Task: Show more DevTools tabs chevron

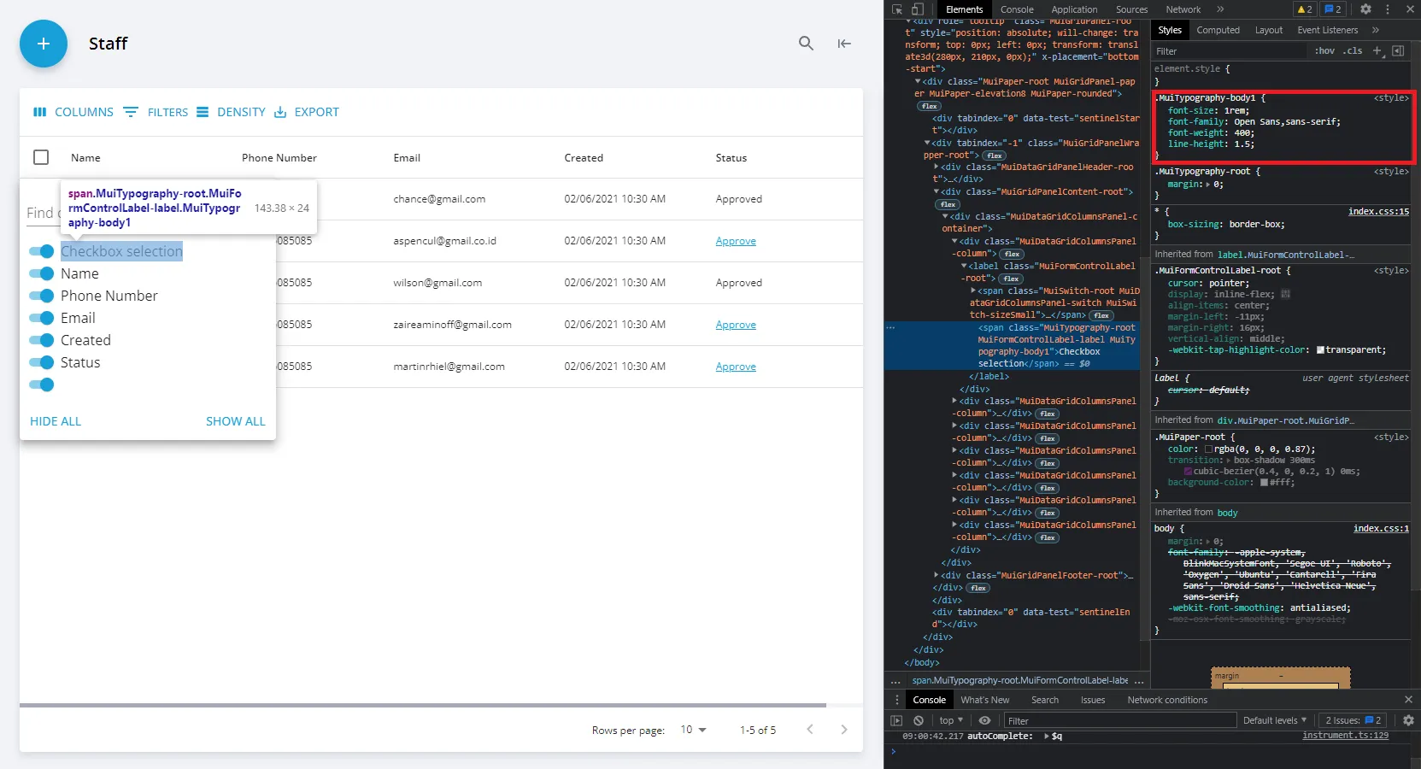Action: [1220, 9]
